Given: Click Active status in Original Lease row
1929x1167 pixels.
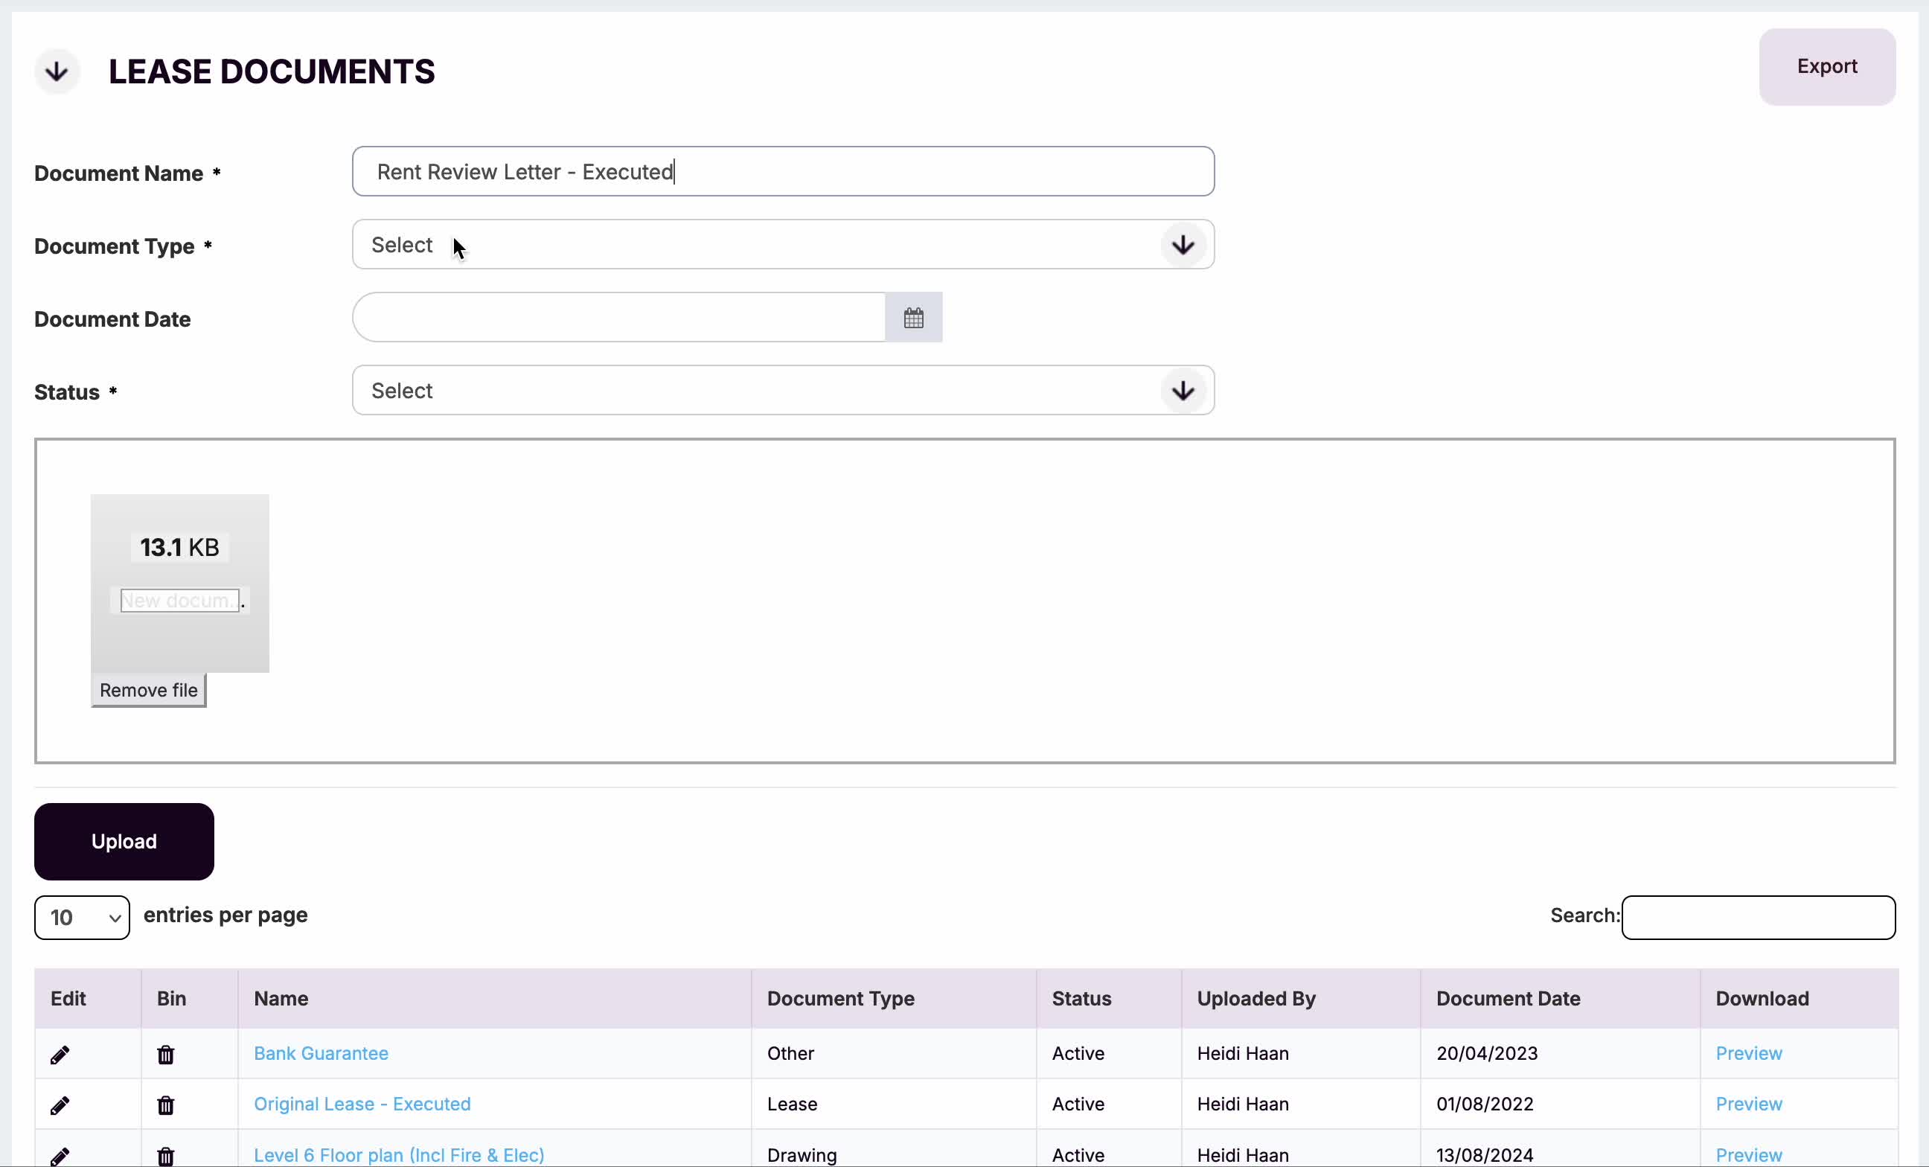Looking at the screenshot, I should pos(1078,1104).
